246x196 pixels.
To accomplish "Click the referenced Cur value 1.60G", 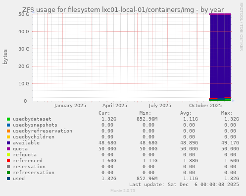I will click(109, 161).
